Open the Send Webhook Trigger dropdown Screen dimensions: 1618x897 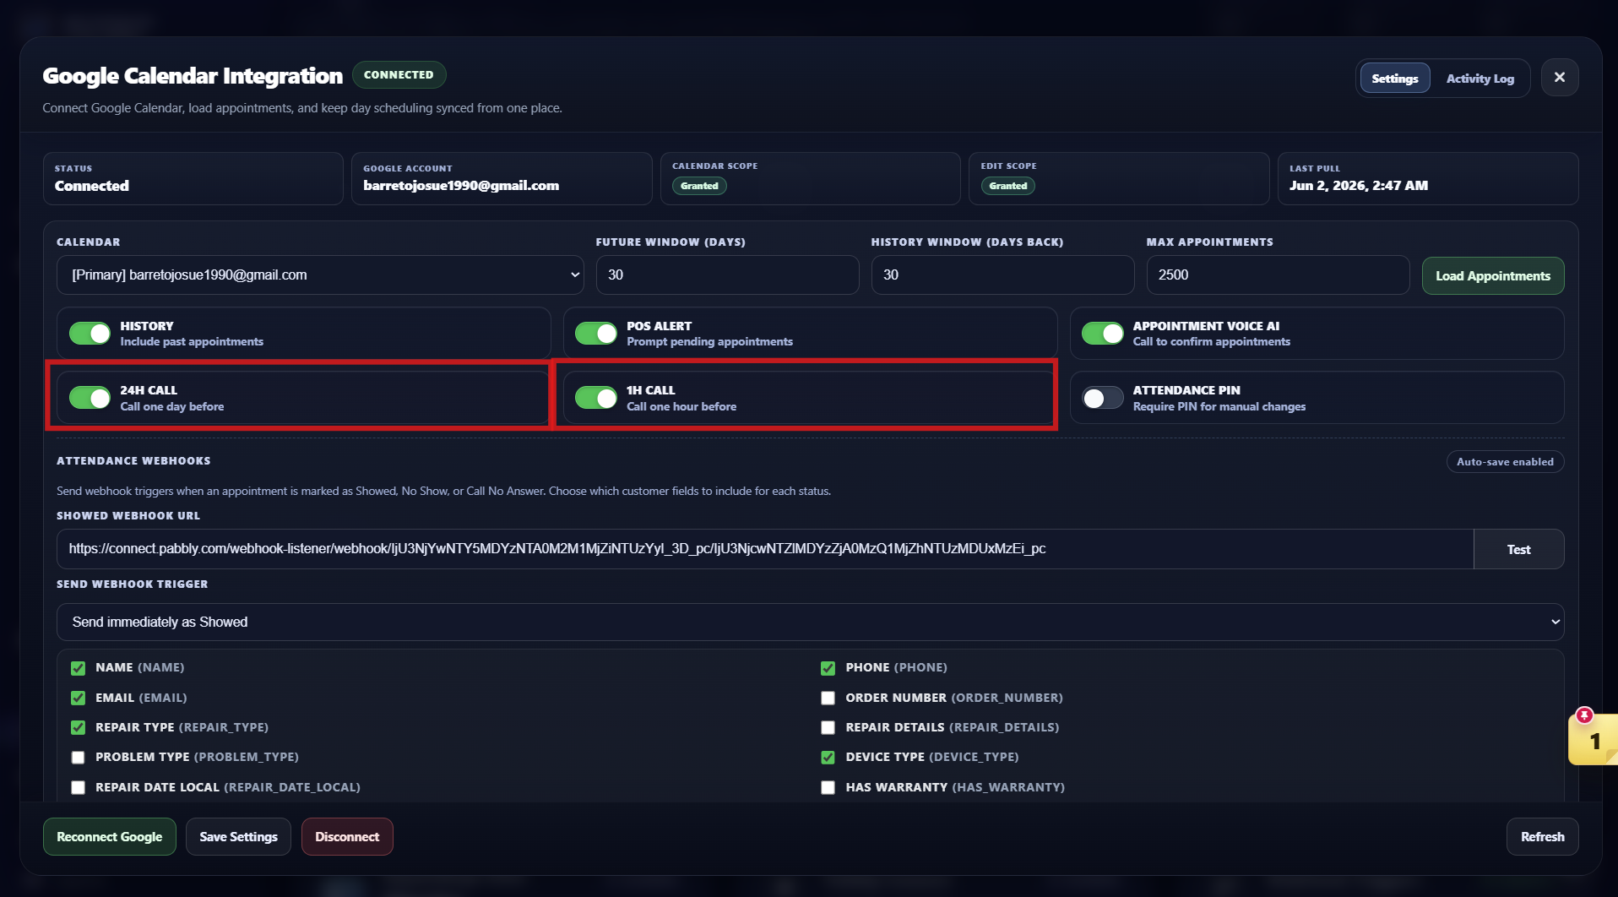[x=810, y=622]
